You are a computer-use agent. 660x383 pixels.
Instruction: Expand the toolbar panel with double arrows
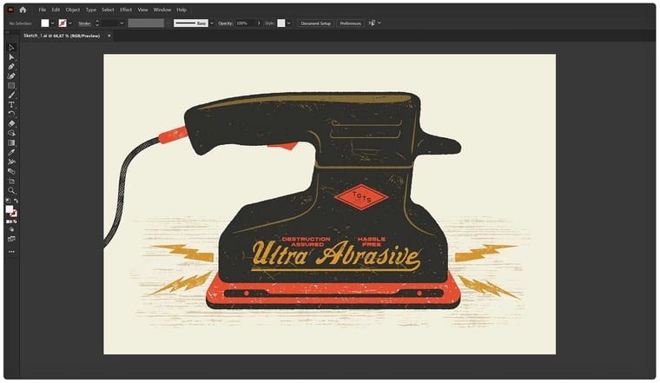[8, 33]
